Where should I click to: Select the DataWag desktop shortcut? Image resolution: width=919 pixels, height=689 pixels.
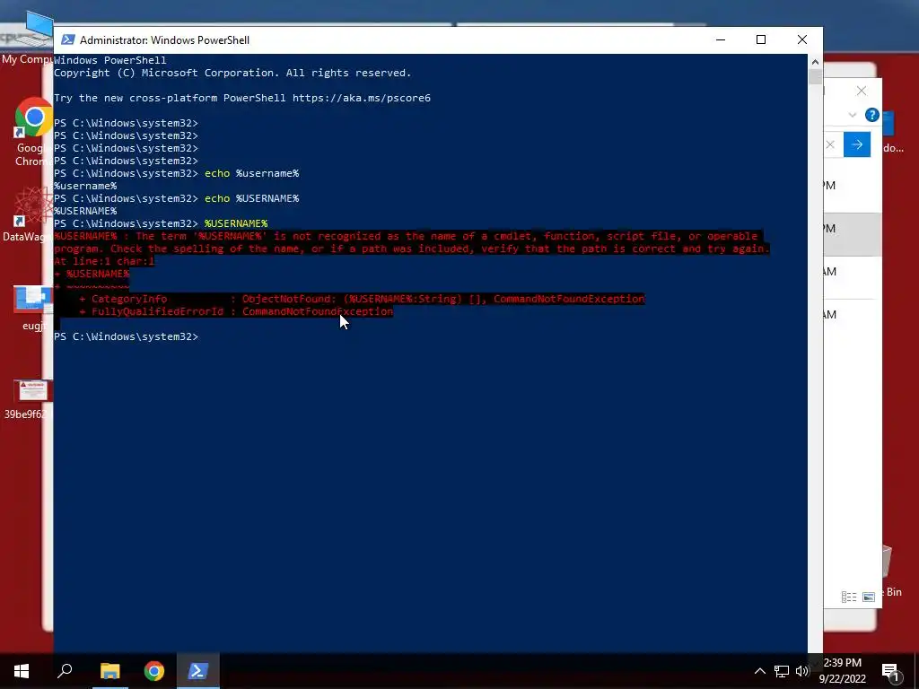(x=28, y=214)
